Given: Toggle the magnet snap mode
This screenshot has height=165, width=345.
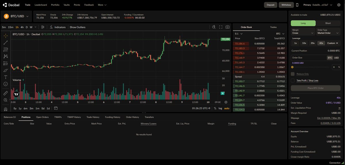Looking at the screenshot, I should coord(5,109).
